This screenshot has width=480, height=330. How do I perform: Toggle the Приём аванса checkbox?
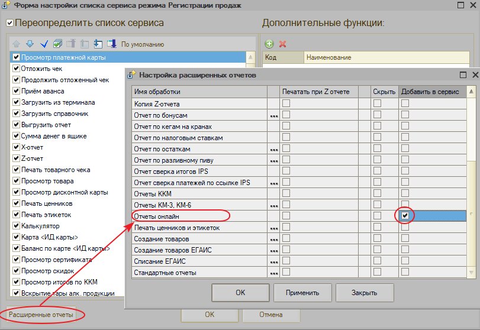16,91
